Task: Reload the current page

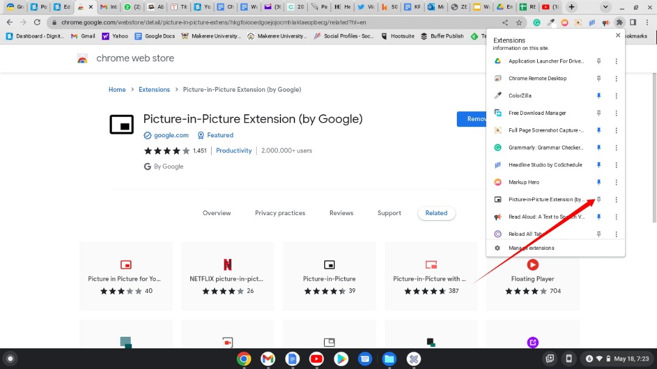Action: click(37, 22)
